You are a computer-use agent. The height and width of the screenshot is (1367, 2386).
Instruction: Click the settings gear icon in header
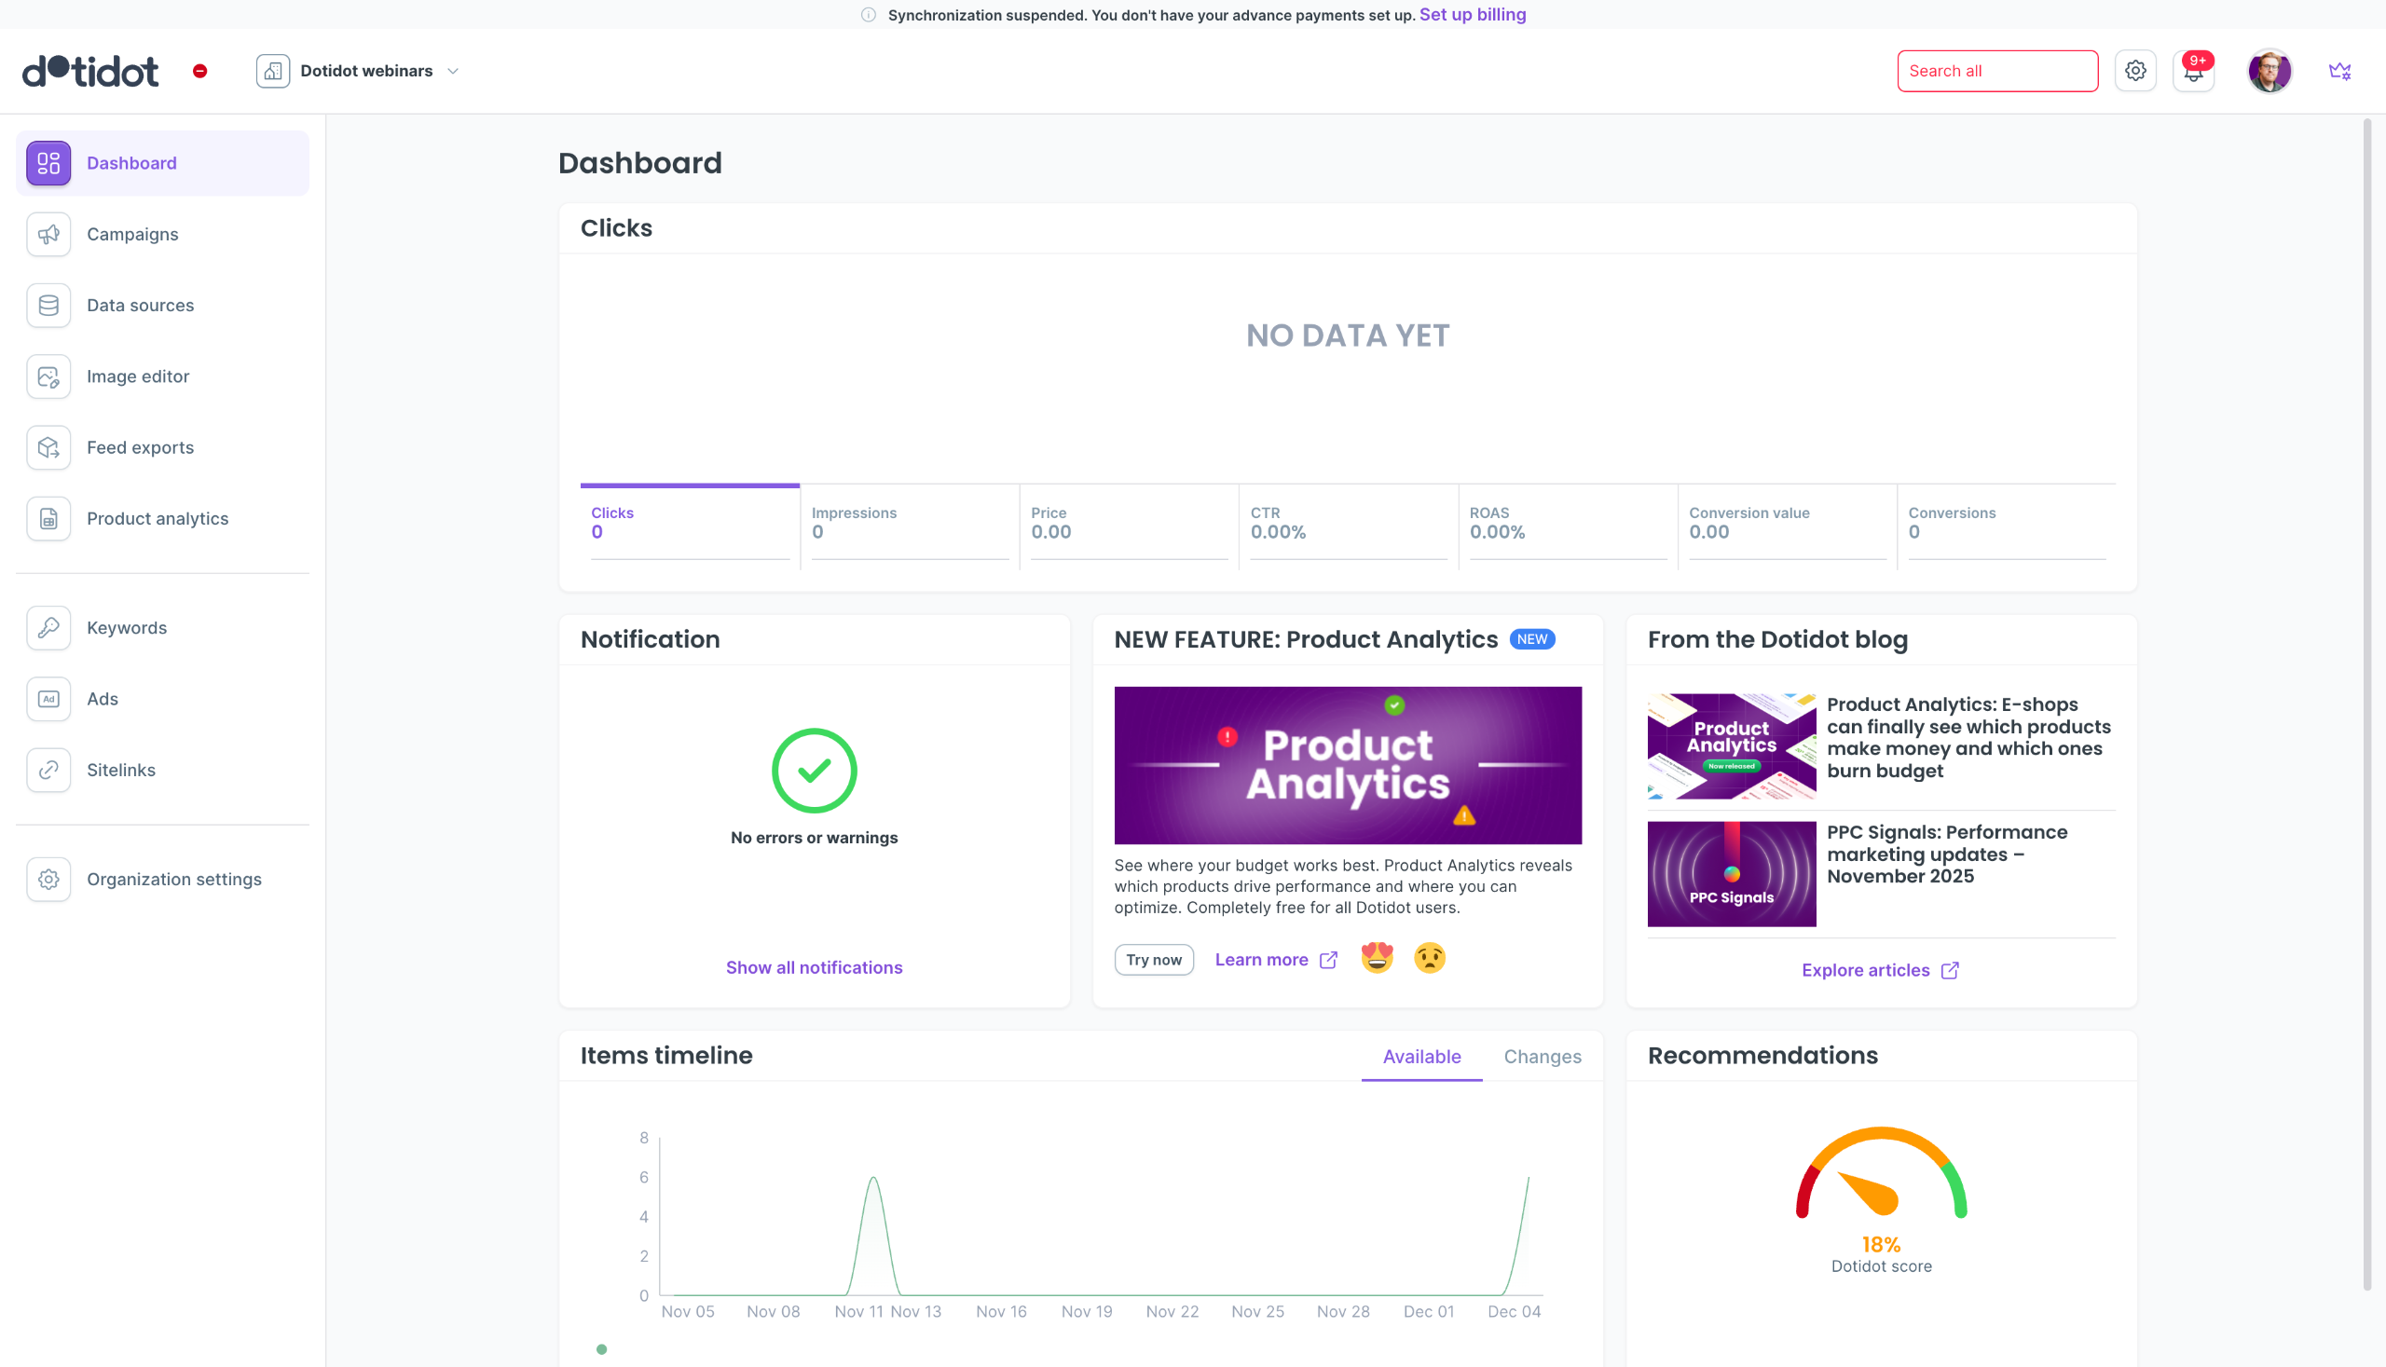coord(2134,72)
